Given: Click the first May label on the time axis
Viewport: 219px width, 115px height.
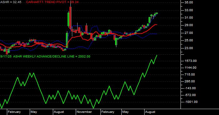Looking at the screenshot, I should 34,112.
